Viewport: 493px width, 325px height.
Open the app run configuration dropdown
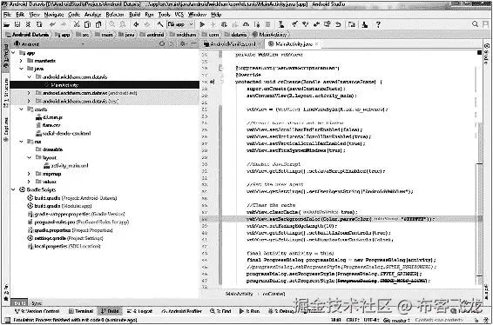180,24
